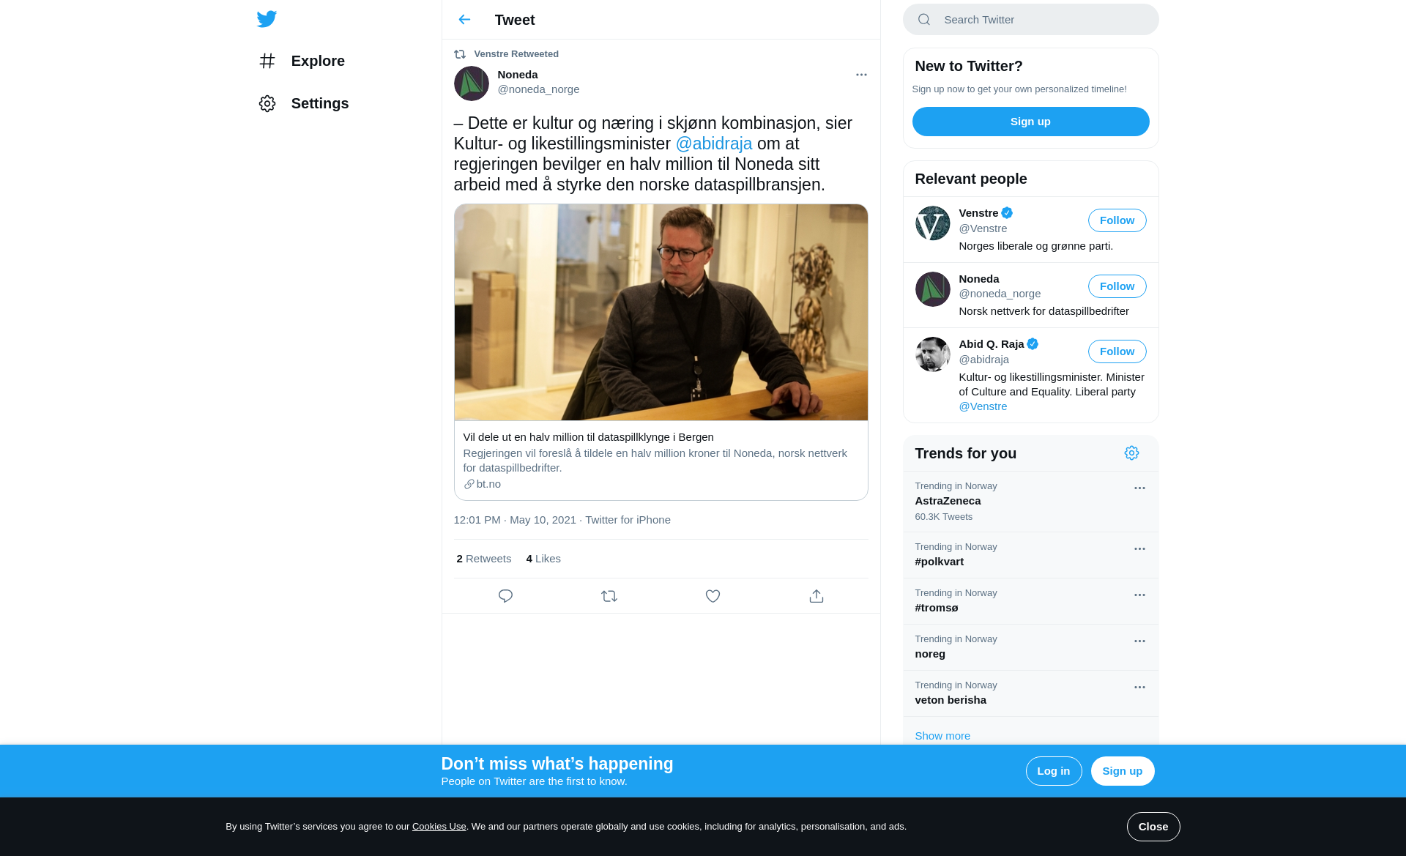Open the @noneda_norge handle in tweet header
The height and width of the screenshot is (856, 1406).
tap(538, 89)
